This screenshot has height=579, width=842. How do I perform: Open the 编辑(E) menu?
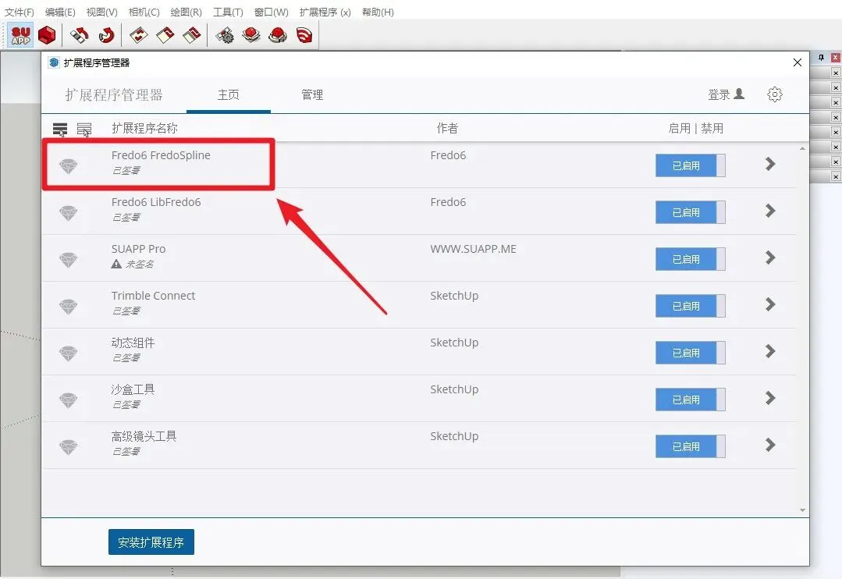[60, 12]
